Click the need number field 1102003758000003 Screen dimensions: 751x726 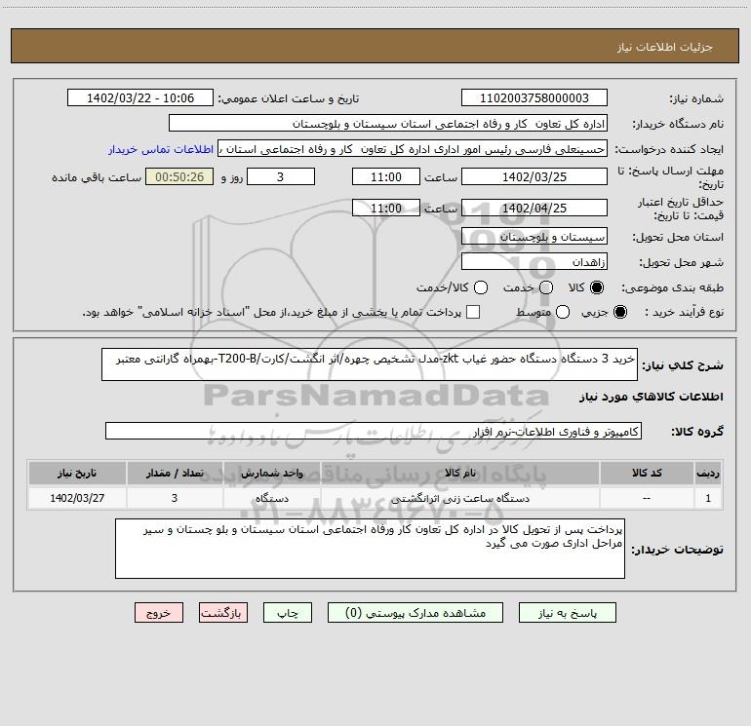point(534,98)
